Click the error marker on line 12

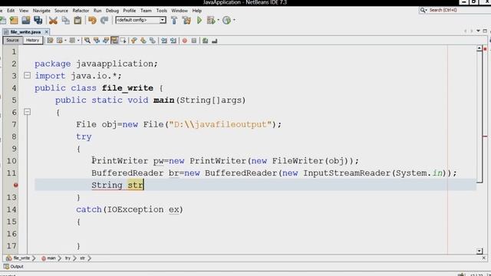(x=15, y=185)
